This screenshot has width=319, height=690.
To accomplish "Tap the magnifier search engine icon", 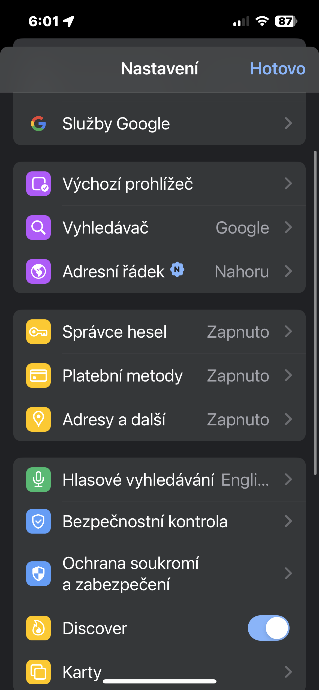I will pos(38,228).
